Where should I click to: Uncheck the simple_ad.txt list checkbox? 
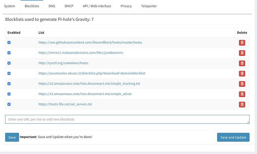[x=9, y=94]
